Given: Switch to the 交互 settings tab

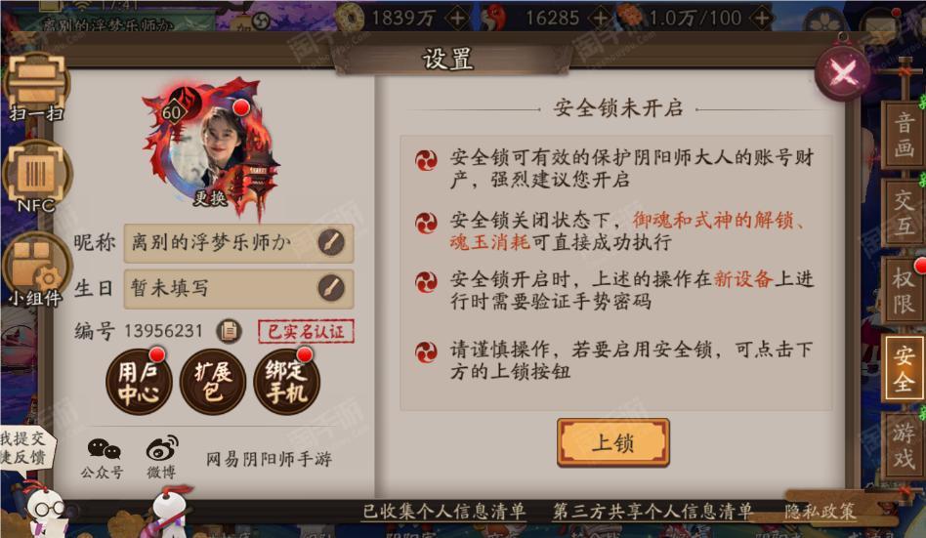Looking at the screenshot, I should (x=903, y=213).
